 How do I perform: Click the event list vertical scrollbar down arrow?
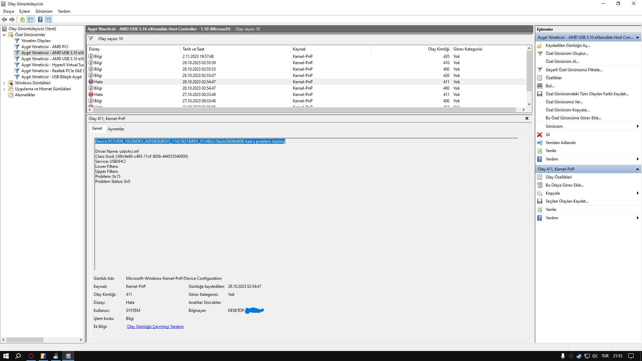click(x=529, y=104)
